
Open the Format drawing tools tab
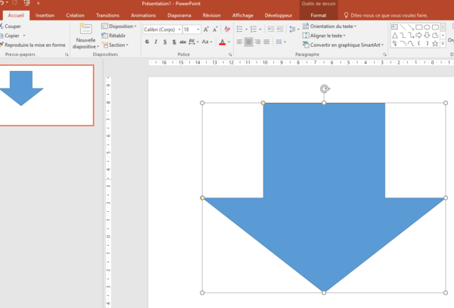[319, 15]
